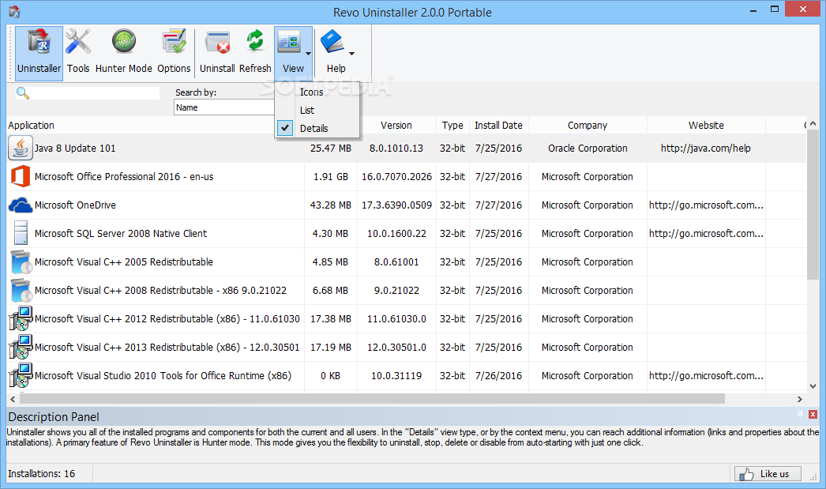Select the Microsoft OneDrive cloud icon
The width and height of the screenshot is (826, 489).
(x=21, y=205)
